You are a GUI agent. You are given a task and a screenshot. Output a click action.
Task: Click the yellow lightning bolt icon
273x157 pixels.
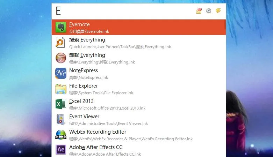pos(218,11)
